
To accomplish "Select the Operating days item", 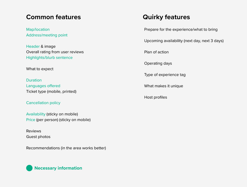I will pyautogui.click(x=158, y=64).
